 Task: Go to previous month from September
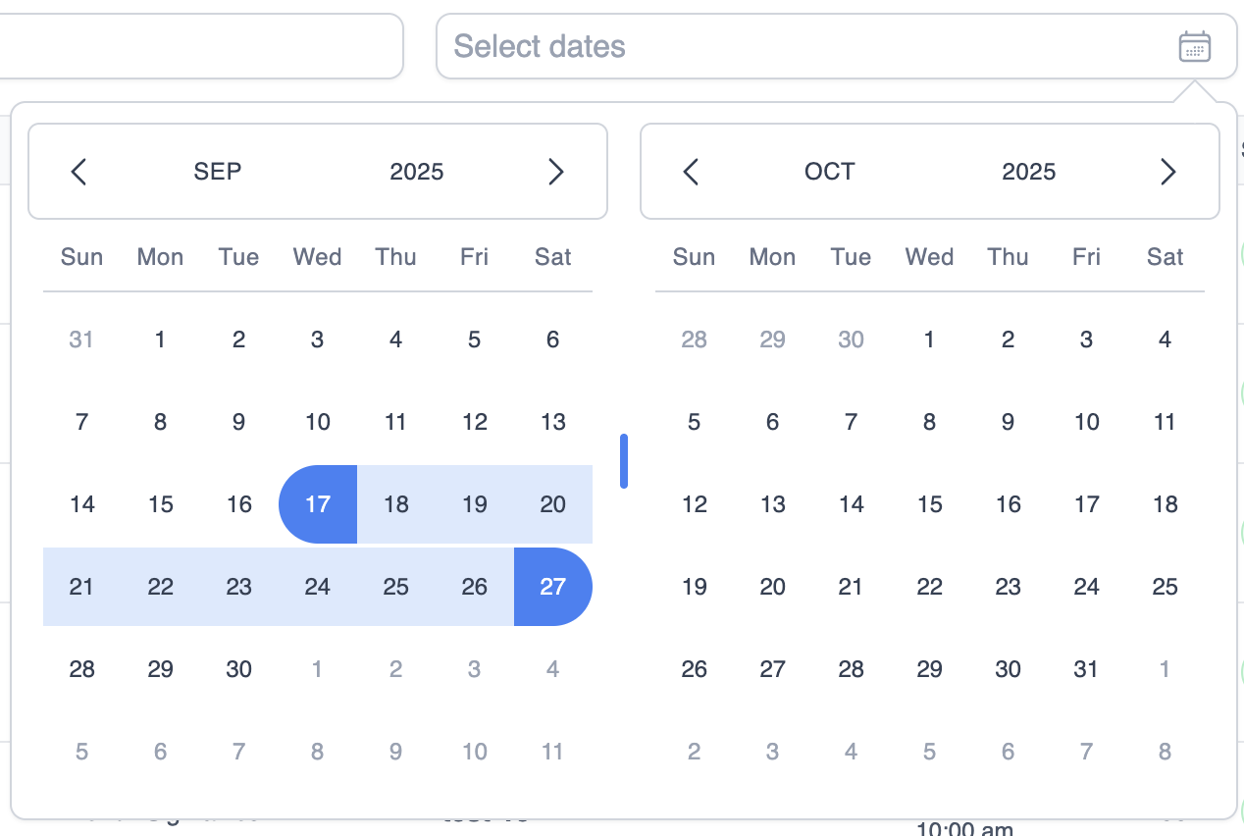click(x=79, y=172)
